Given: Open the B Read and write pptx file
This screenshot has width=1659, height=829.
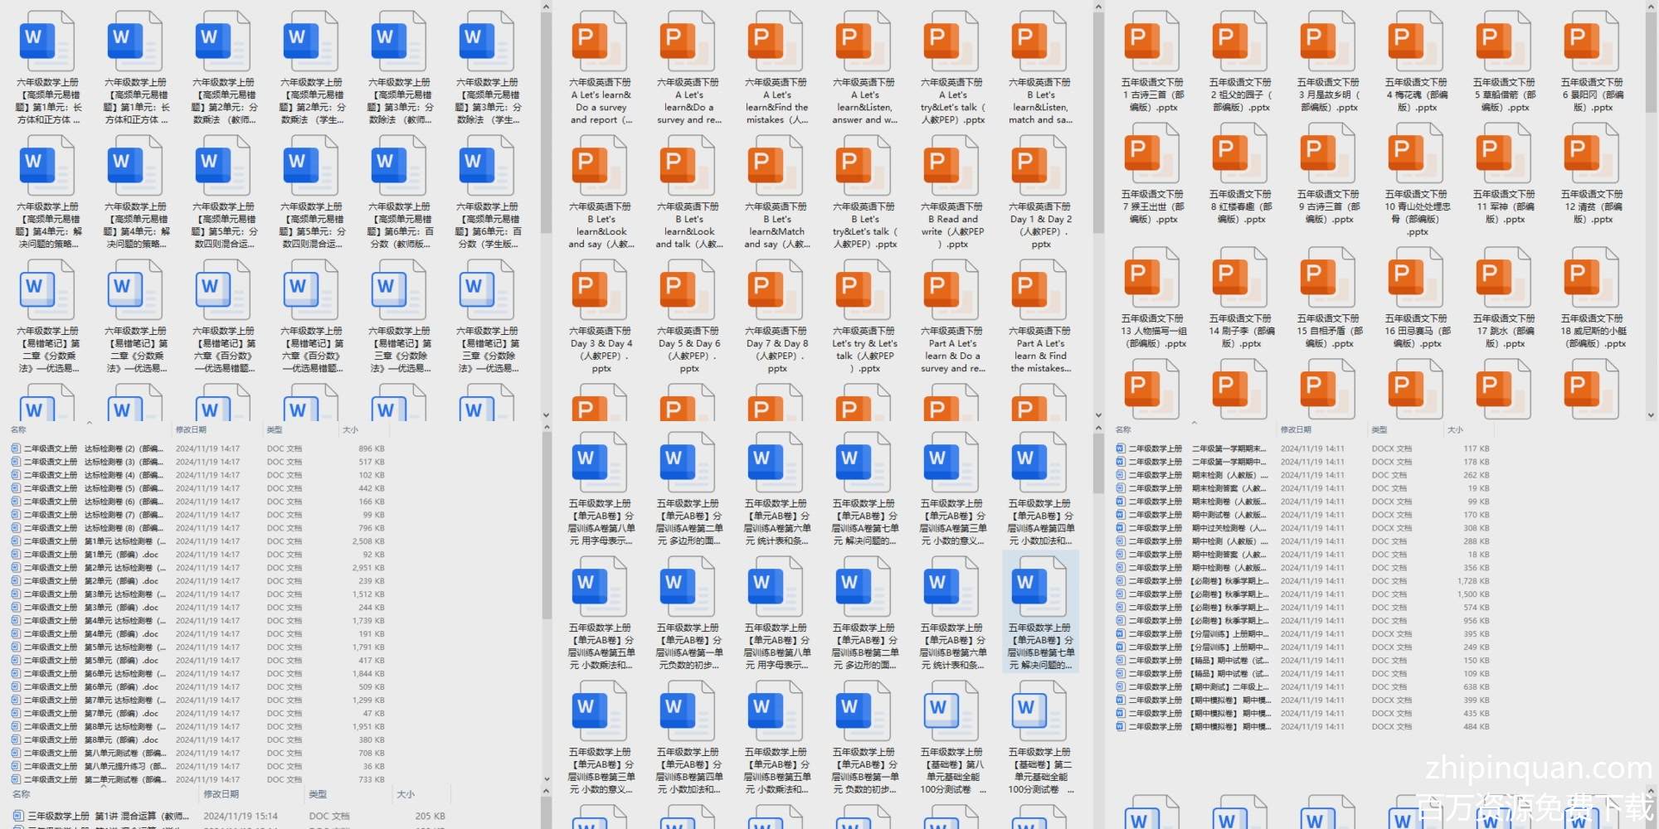Looking at the screenshot, I should pyautogui.click(x=952, y=168).
